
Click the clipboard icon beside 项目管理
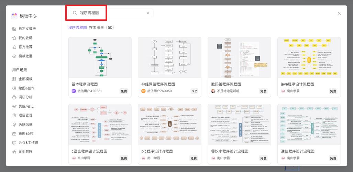click(14, 115)
